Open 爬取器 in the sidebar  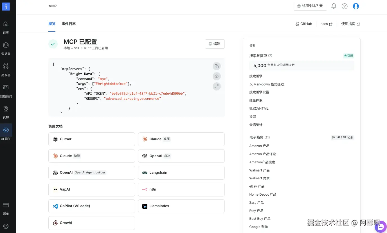pos(6,70)
